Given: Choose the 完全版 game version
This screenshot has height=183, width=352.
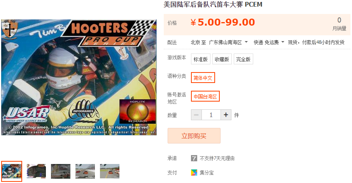Looking at the screenshot, I should click(x=243, y=59).
